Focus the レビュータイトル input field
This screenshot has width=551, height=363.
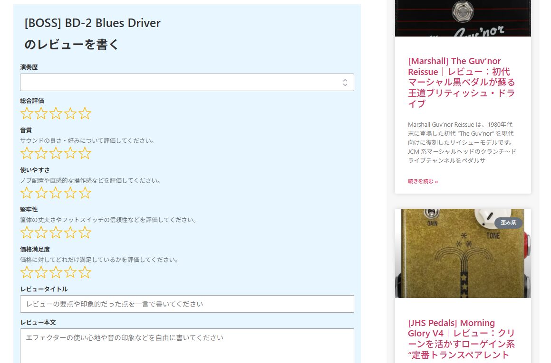click(186, 304)
